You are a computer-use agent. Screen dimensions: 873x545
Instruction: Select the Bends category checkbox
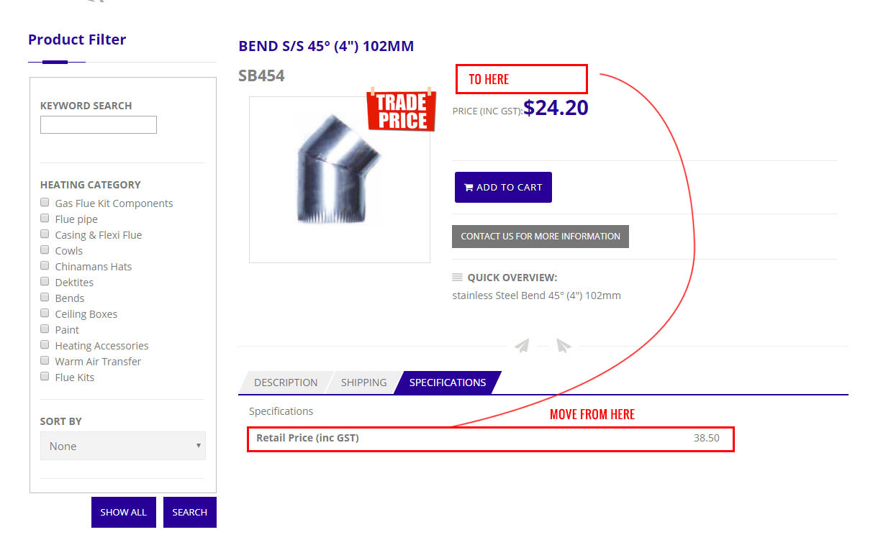(45, 298)
